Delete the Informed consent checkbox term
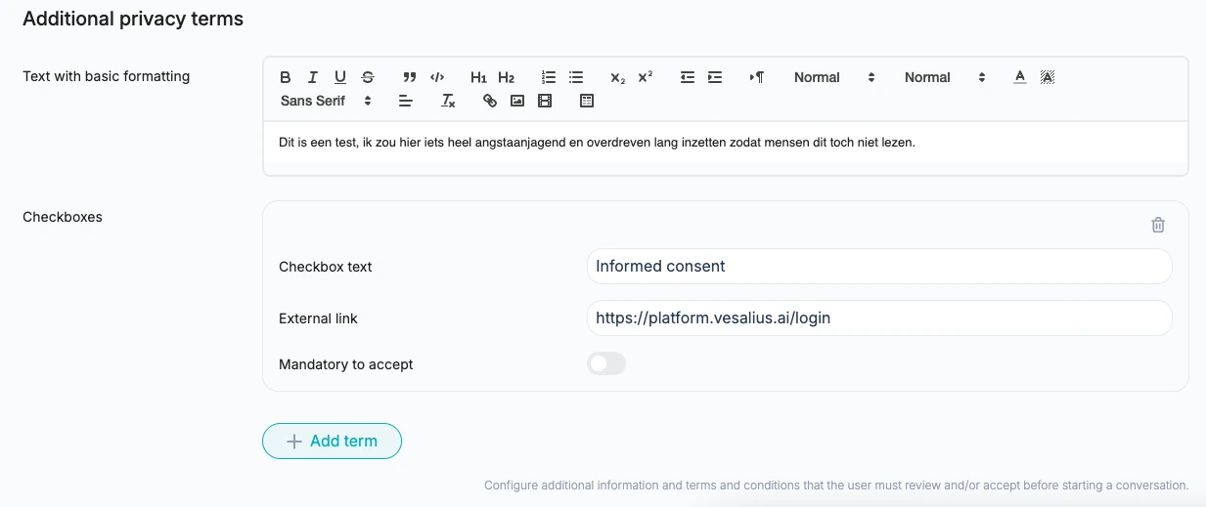This screenshot has width=1206, height=507. click(x=1158, y=225)
